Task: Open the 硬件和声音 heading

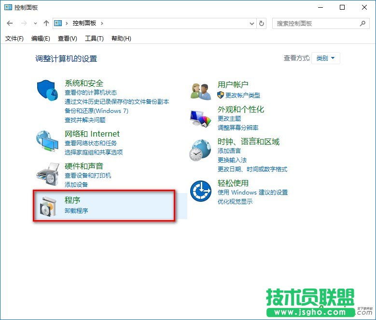Action: point(84,166)
